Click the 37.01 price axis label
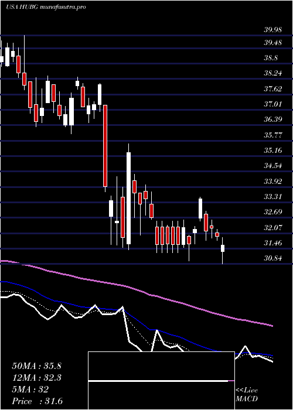The height and width of the screenshot is (410, 293). (x=273, y=104)
